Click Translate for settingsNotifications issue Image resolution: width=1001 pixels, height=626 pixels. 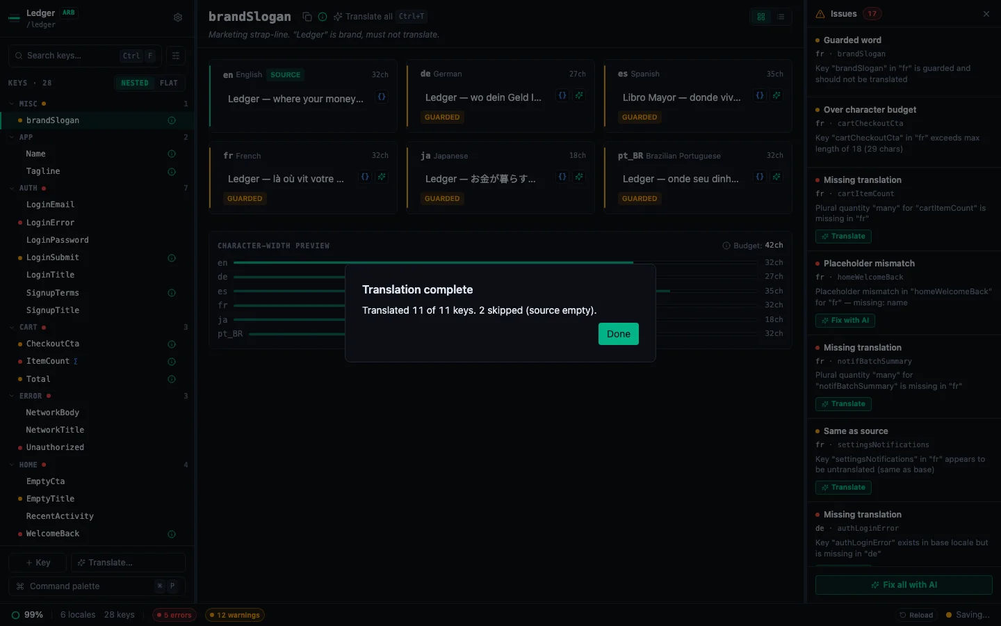843,488
